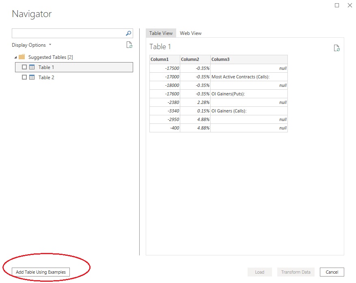This screenshot has width=356, height=283.
Task: Select Table 1 in the tree
Action: pos(74,67)
